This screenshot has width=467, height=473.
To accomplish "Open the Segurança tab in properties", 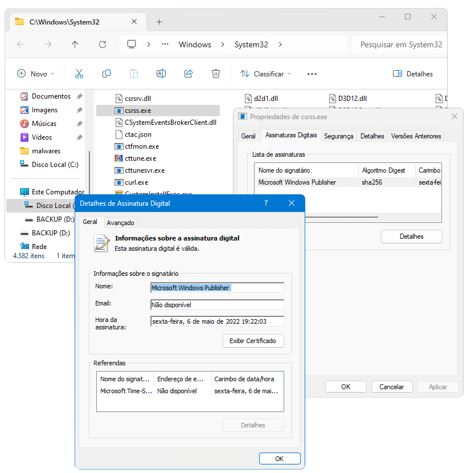I will tap(338, 136).
